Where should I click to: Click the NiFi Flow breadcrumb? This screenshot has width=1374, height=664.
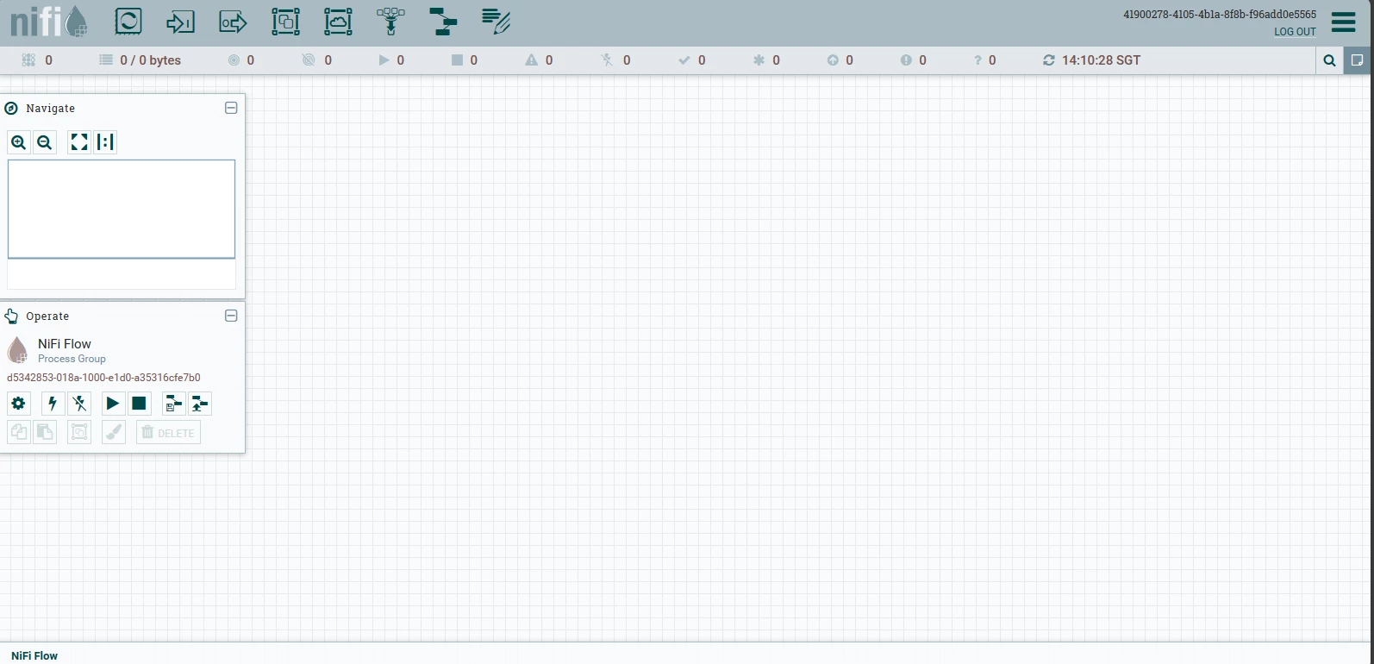click(x=34, y=656)
